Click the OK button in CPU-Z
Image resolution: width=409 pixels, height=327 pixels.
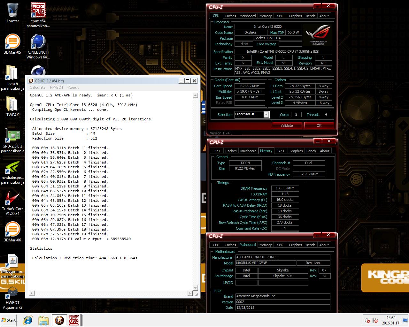(319, 125)
